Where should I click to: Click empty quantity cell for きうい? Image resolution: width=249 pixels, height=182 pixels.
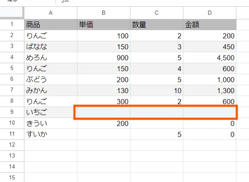(x=157, y=123)
